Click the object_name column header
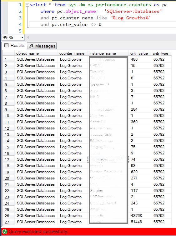 36,53
